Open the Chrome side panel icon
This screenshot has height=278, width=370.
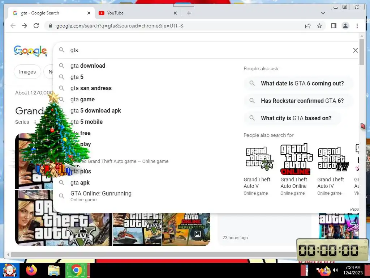(x=334, y=26)
